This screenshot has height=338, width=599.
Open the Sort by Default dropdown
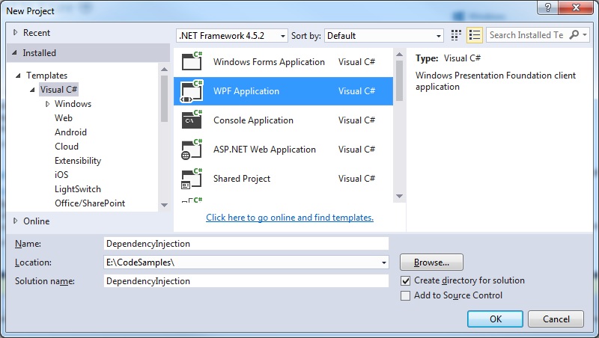tap(383, 35)
